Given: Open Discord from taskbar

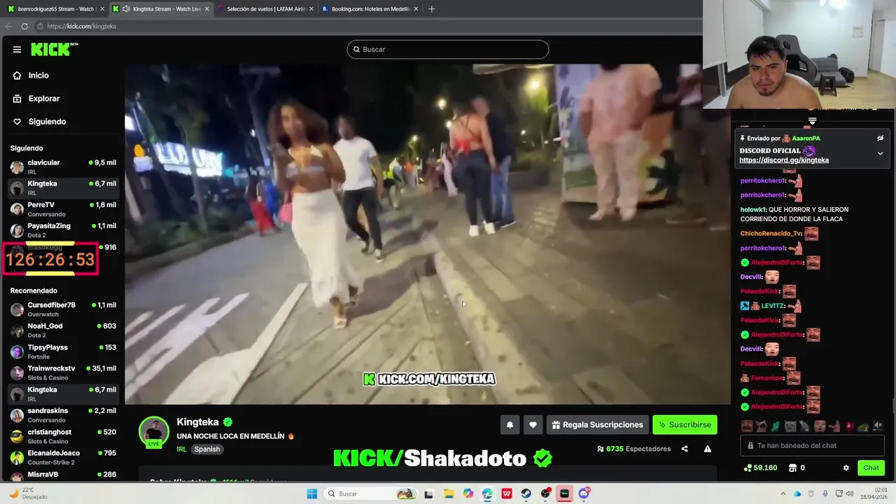Looking at the screenshot, I should pyautogui.click(x=584, y=493).
